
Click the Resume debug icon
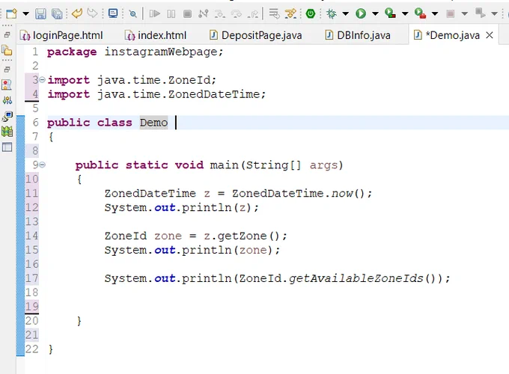(x=154, y=13)
